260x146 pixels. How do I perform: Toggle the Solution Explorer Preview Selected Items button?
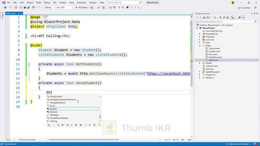pyautogui.click(x=243, y=17)
